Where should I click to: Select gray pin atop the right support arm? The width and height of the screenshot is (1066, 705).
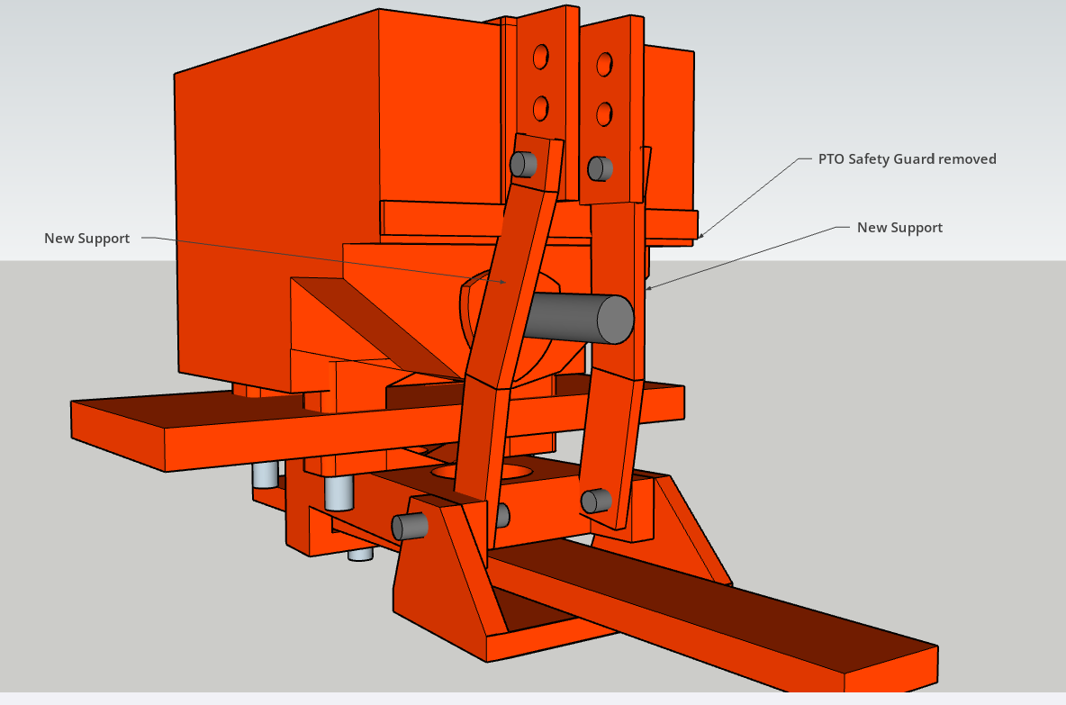point(599,168)
